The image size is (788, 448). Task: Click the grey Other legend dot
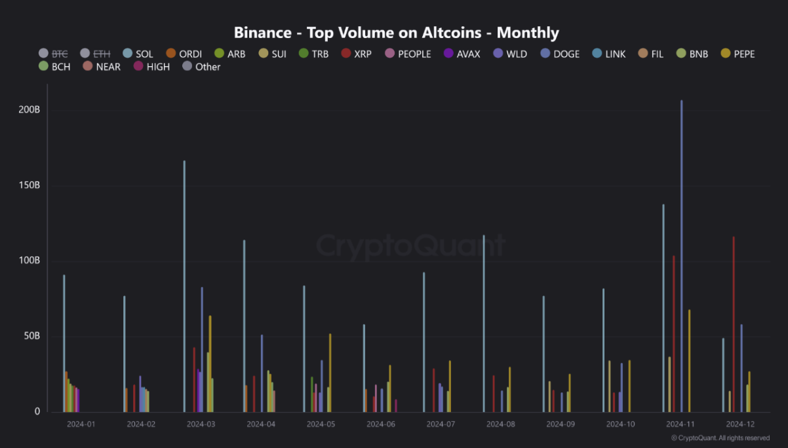click(187, 66)
